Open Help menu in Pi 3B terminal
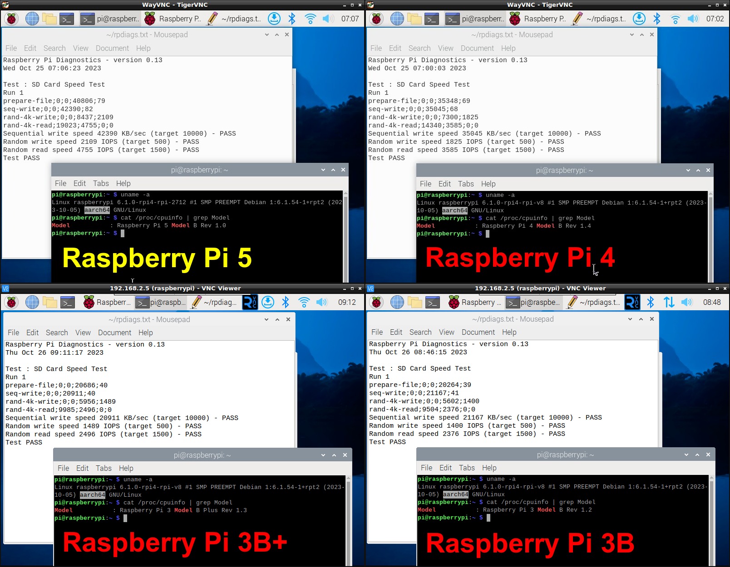Image resolution: width=730 pixels, height=567 pixels. [x=489, y=468]
